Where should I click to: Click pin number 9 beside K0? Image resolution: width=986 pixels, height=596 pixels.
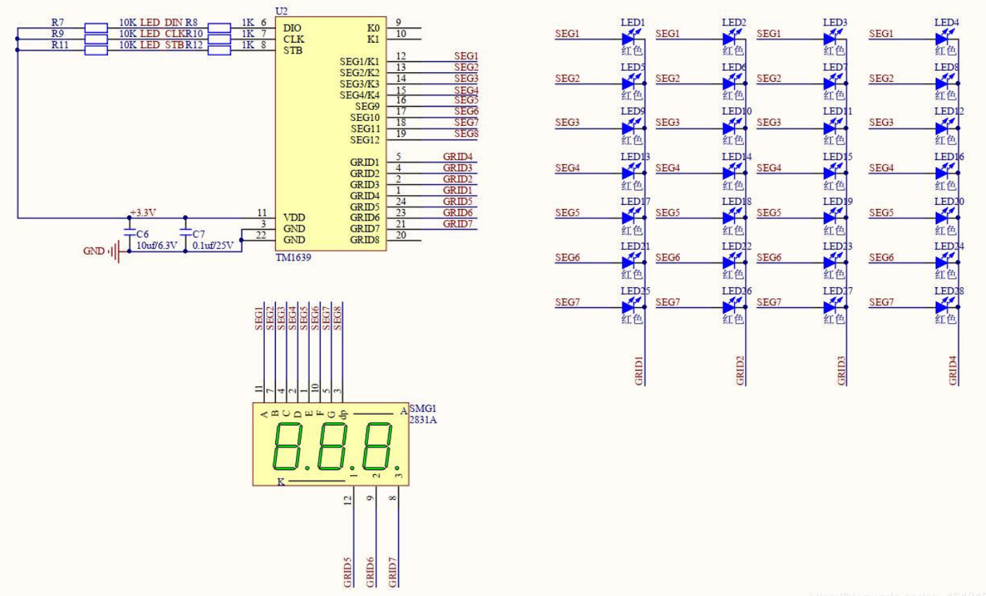(398, 23)
